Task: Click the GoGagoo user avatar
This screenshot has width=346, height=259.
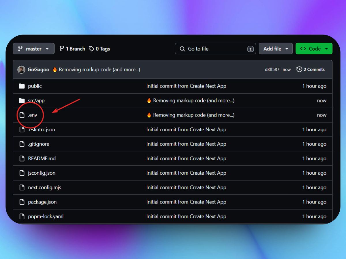Action: 21,70
